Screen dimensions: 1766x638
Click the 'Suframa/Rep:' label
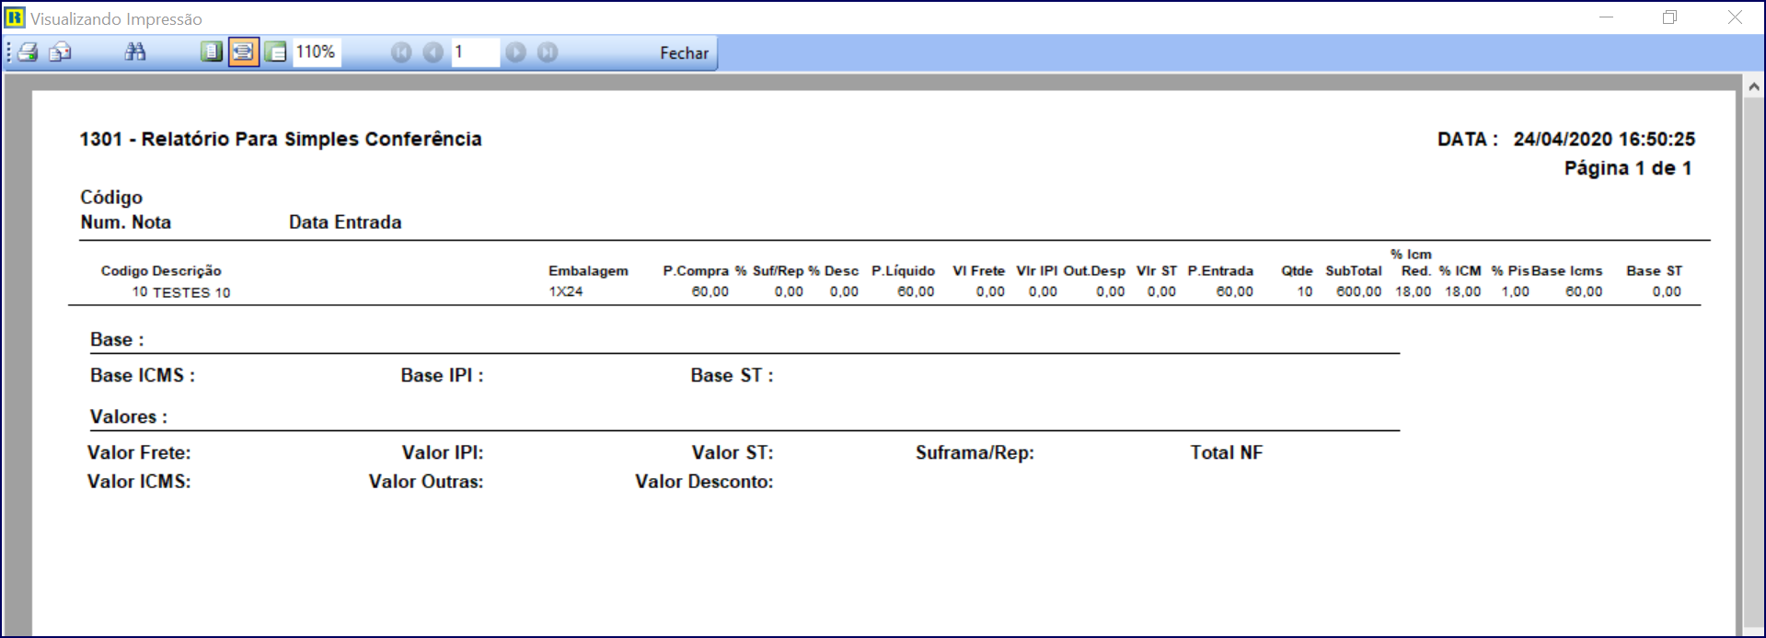(975, 453)
